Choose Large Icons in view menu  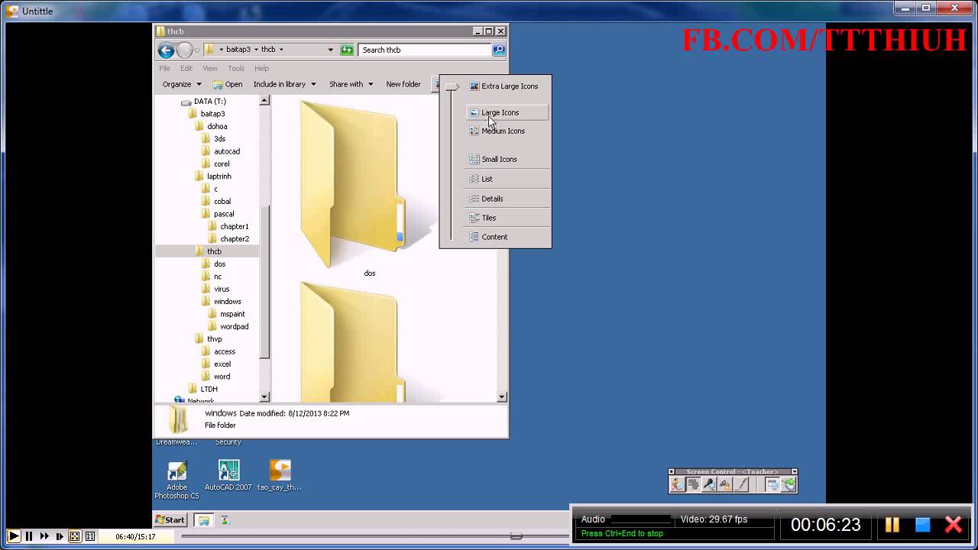(x=507, y=112)
